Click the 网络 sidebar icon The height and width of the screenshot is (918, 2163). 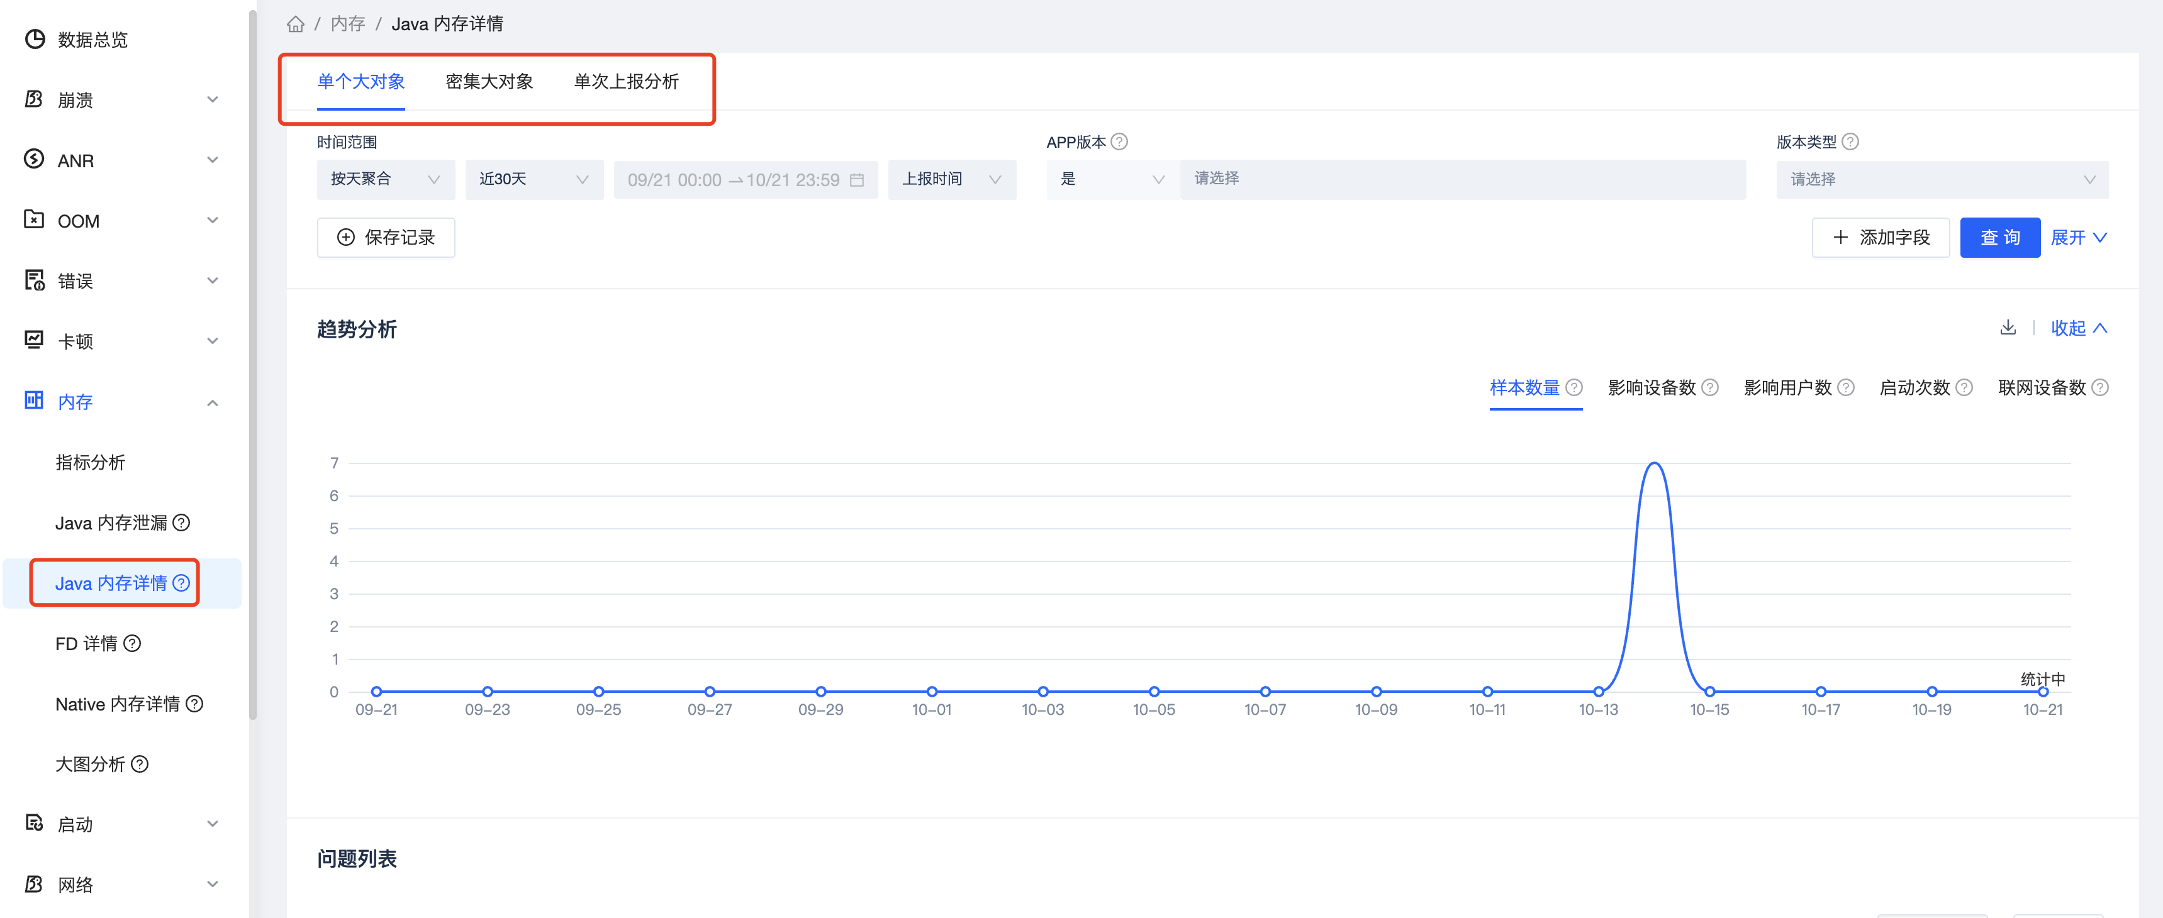(35, 883)
